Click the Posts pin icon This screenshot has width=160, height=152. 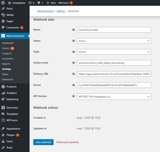[x=3, y=8]
